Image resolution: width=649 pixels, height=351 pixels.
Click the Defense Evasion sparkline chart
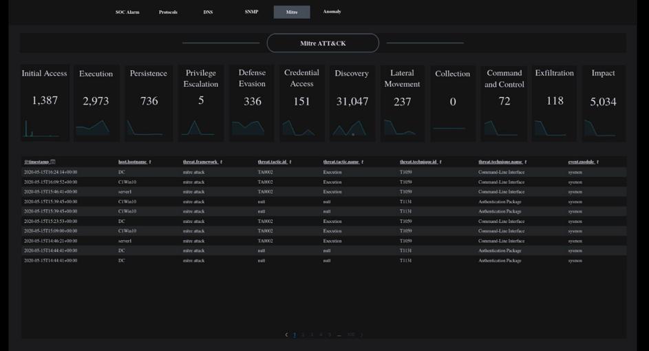coord(251,128)
